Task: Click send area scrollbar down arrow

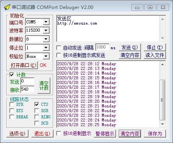Action: coord(162,38)
